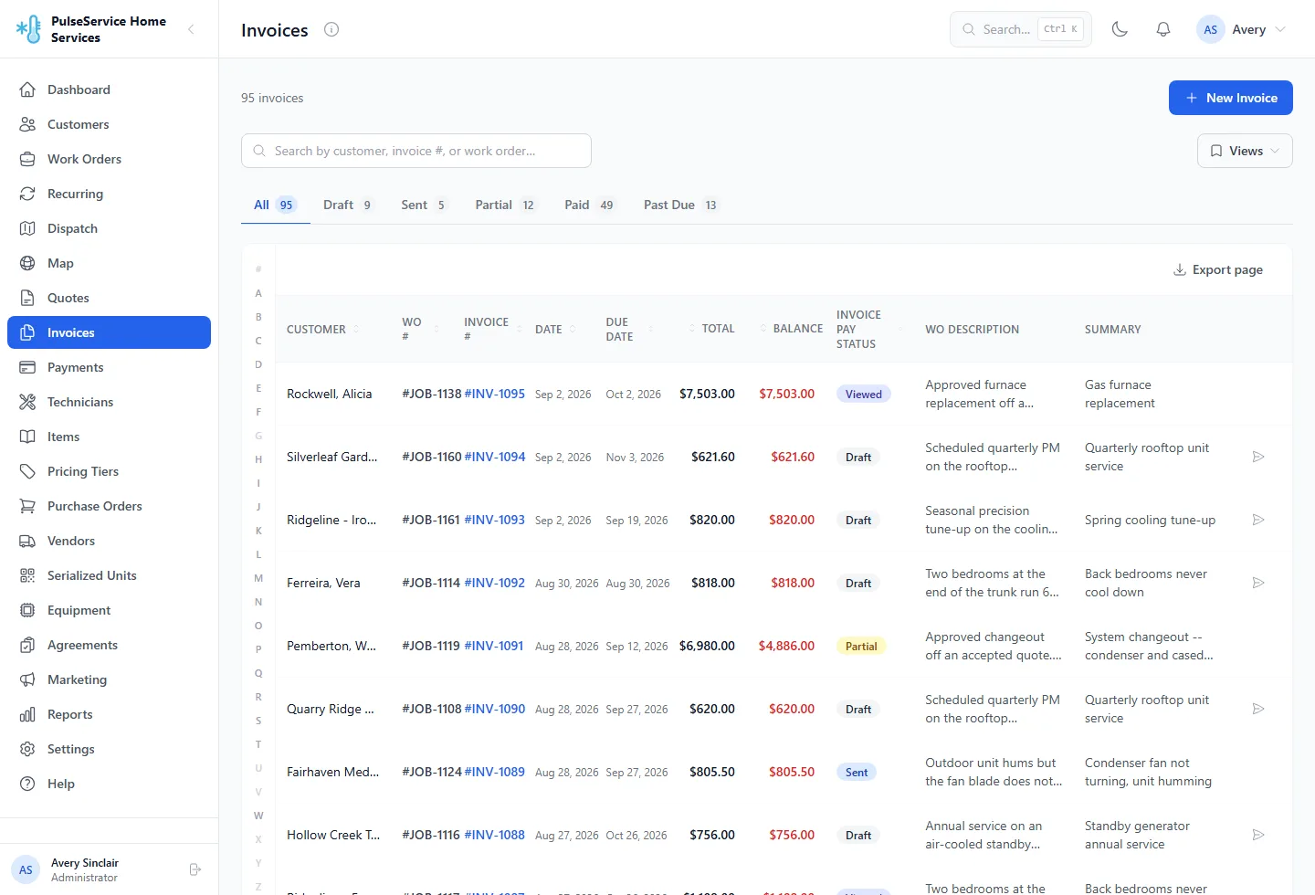
Task: Switch to the Draft tab
Action: coord(348,205)
